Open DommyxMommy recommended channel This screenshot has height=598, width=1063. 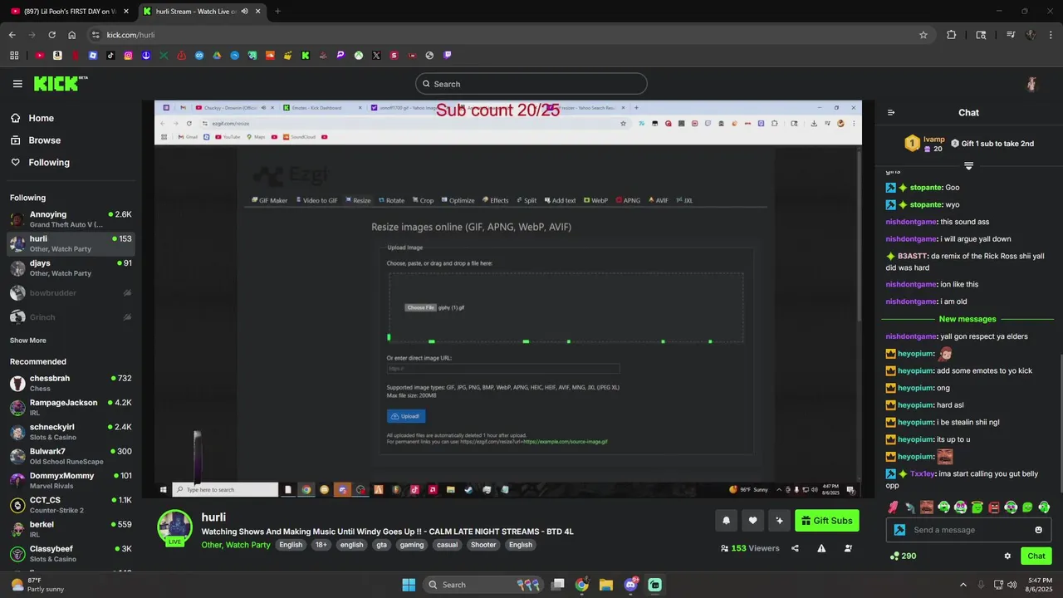pyautogui.click(x=71, y=481)
